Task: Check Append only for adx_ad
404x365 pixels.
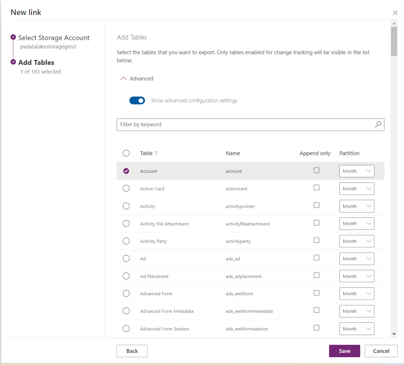Action: 316,258
